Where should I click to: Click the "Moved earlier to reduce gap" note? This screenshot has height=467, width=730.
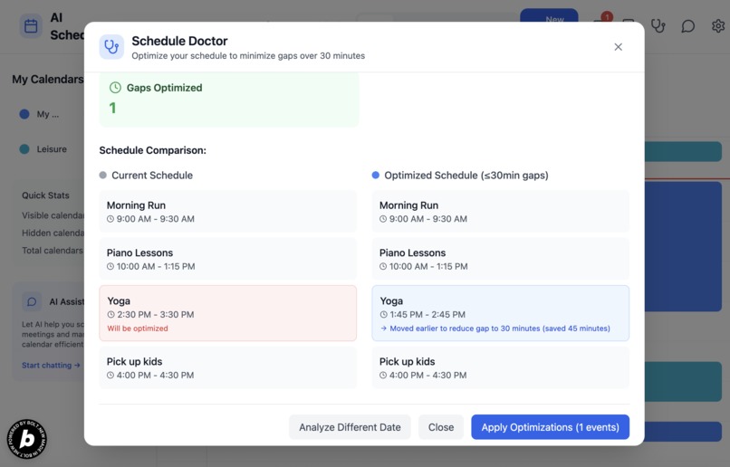point(500,329)
